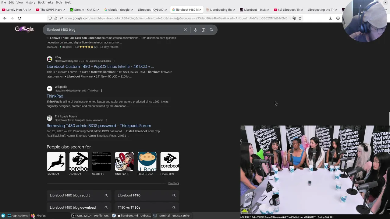Open Google Lens image search

204,30
